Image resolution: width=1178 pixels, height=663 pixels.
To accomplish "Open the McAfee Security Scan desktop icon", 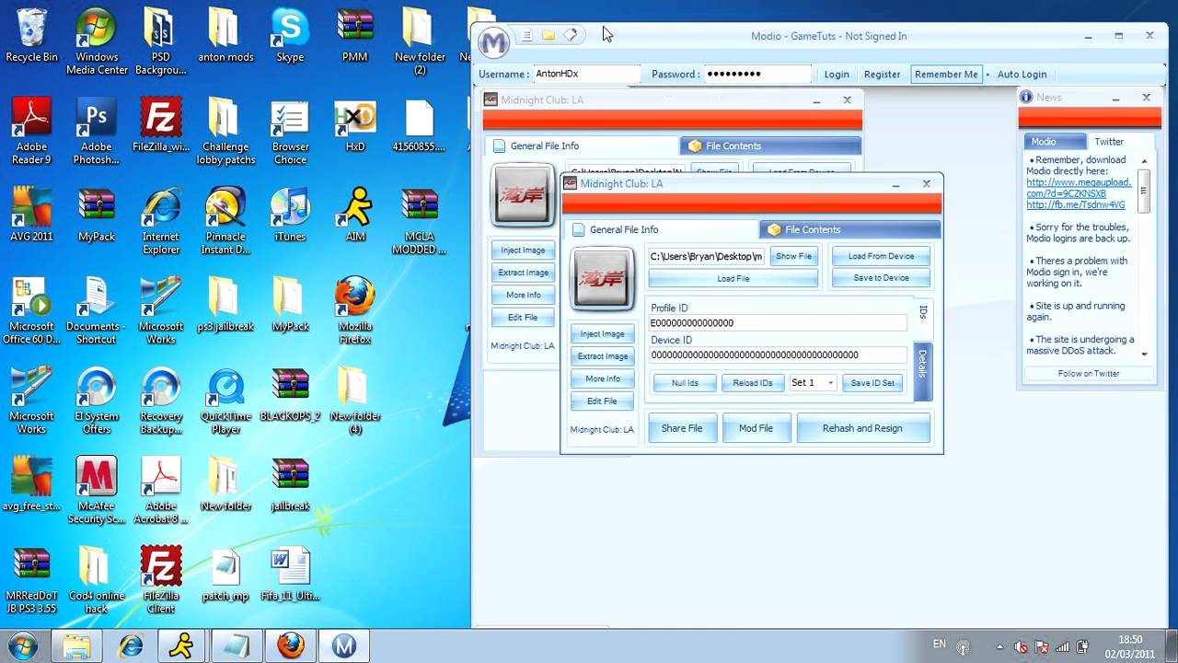I will pos(97,491).
